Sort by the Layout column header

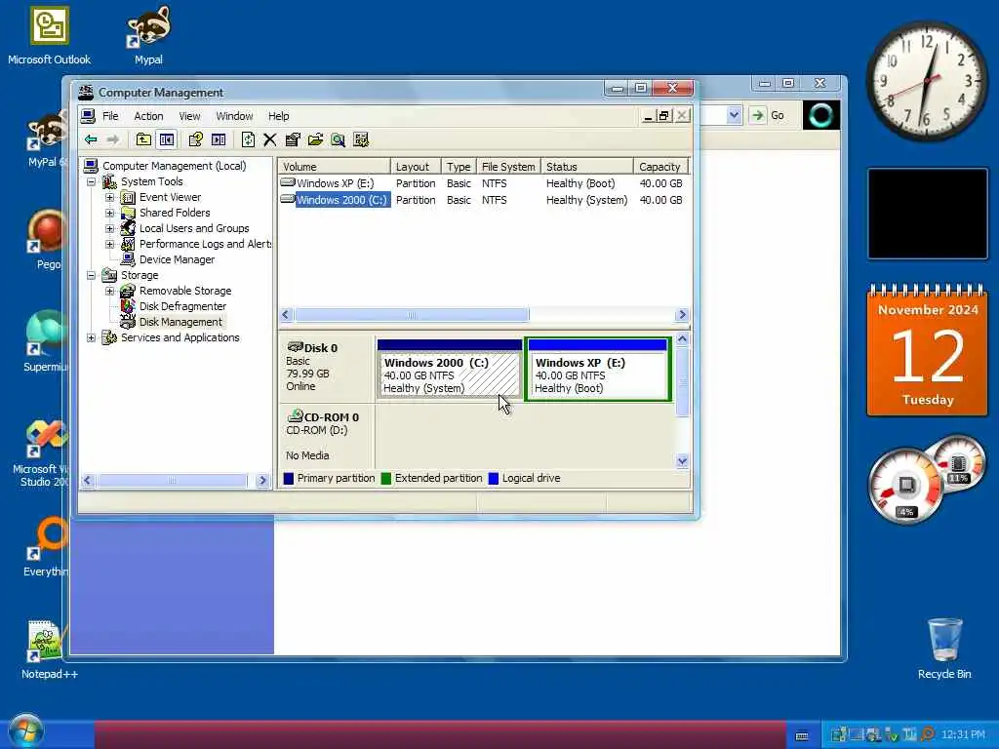pos(416,166)
